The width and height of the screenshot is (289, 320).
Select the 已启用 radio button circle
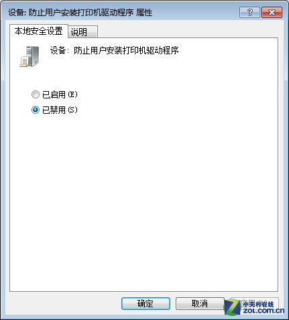click(36, 94)
